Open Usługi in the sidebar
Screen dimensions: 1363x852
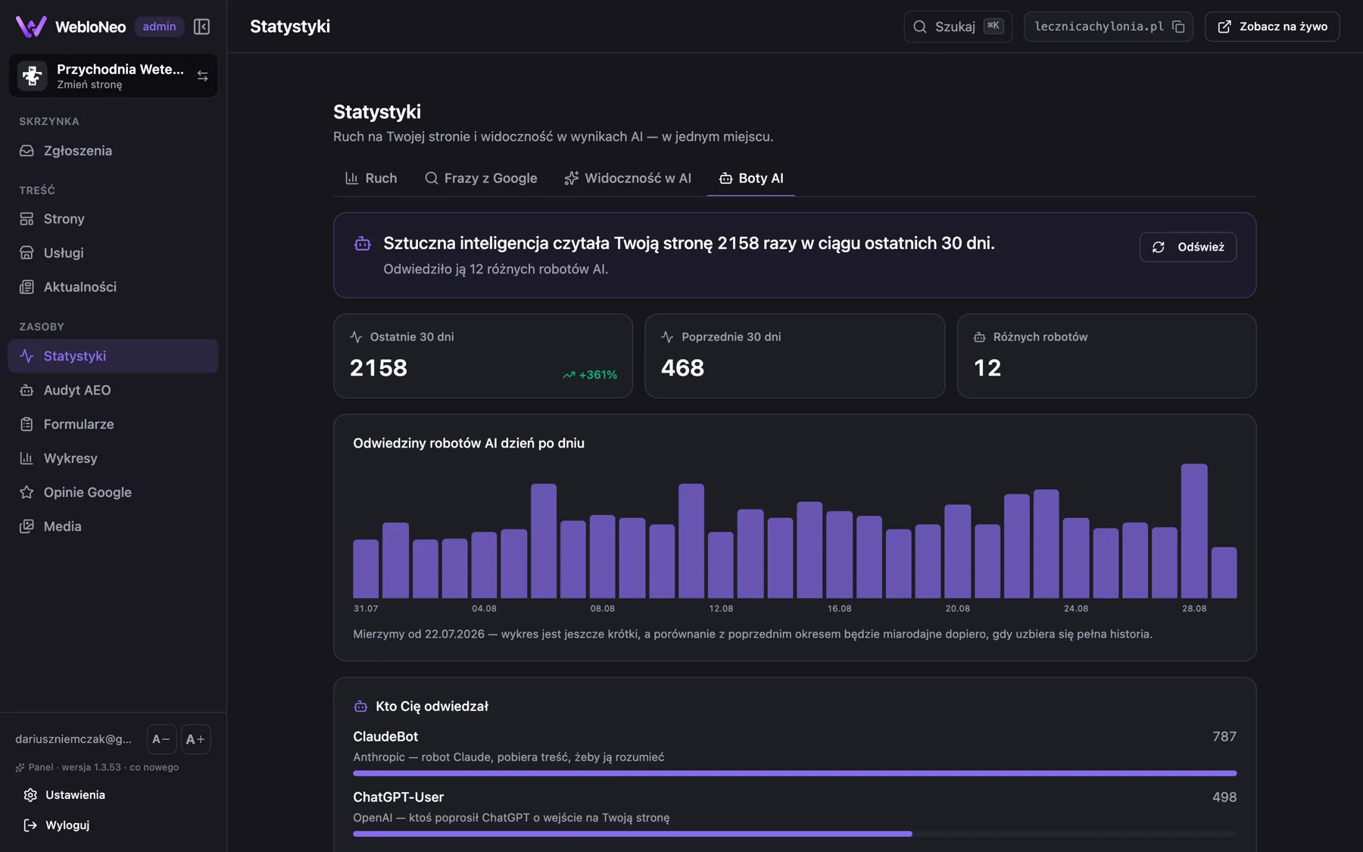click(113, 253)
